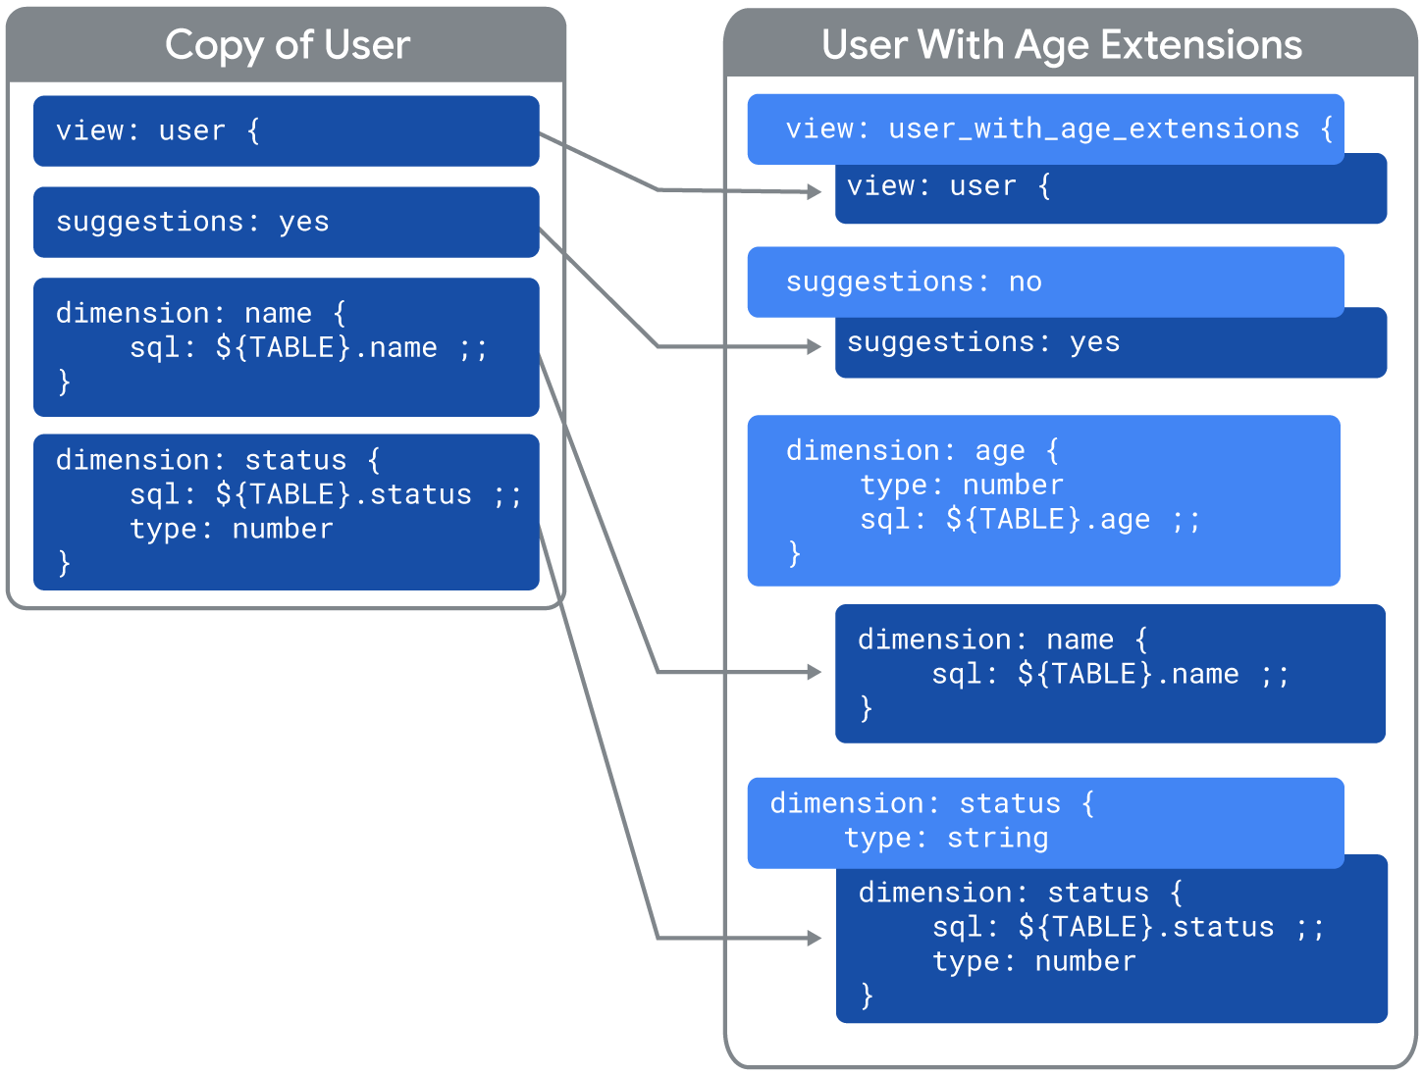Click arrowhead pointing to right panel's "view: user"
1423x1075 pixels.
click(x=814, y=192)
